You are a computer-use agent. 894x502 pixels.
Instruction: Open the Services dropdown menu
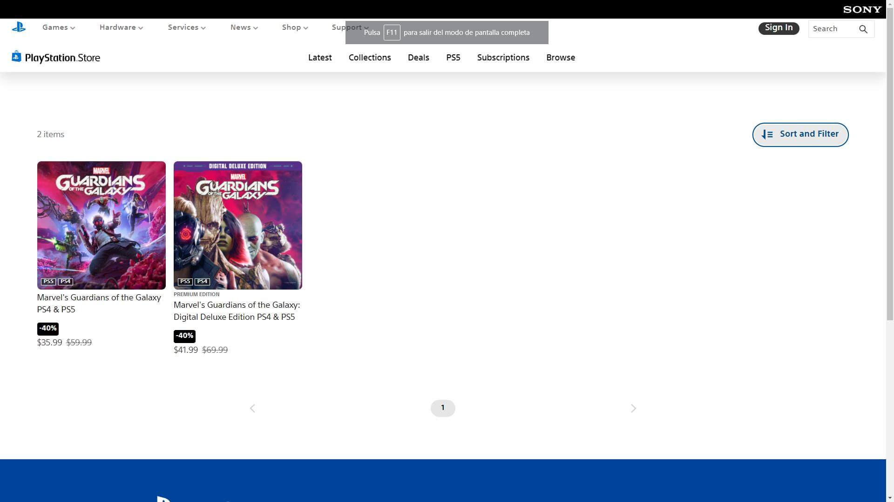[x=186, y=27]
